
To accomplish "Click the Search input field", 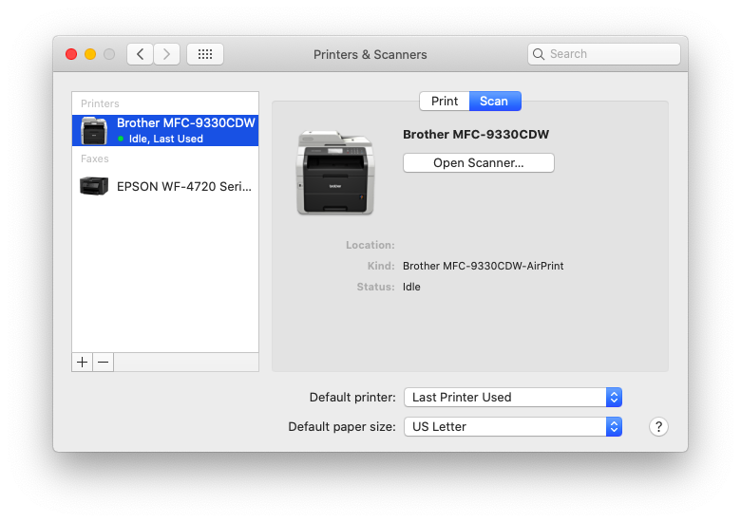I will tap(604, 54).
